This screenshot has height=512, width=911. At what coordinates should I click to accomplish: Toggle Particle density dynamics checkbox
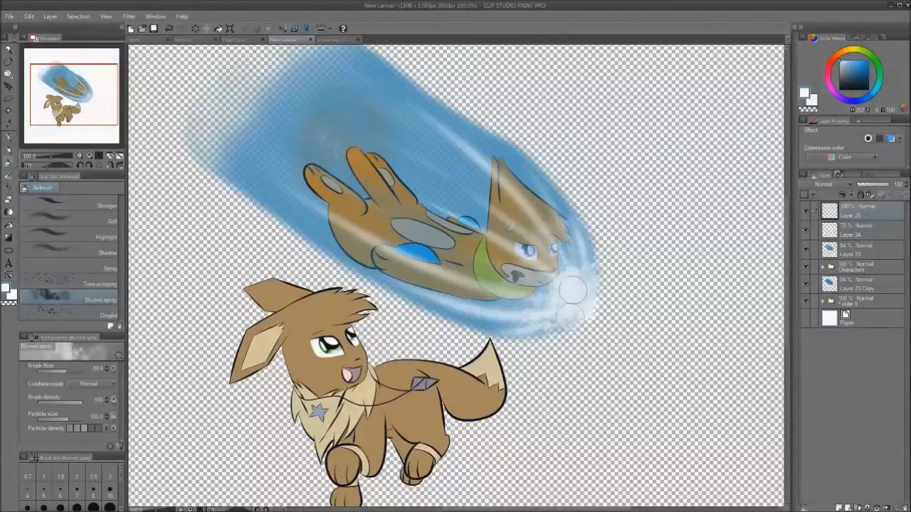114,428
